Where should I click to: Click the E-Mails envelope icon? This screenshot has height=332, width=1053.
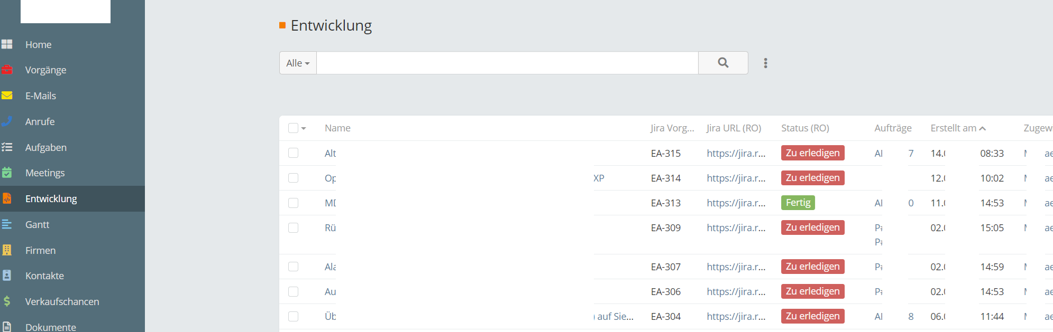coord(7,96)
